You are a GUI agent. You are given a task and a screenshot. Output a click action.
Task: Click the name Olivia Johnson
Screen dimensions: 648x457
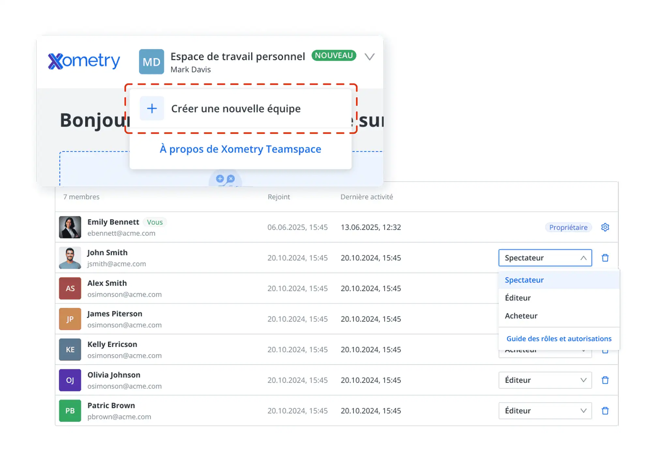click(114, 375)
